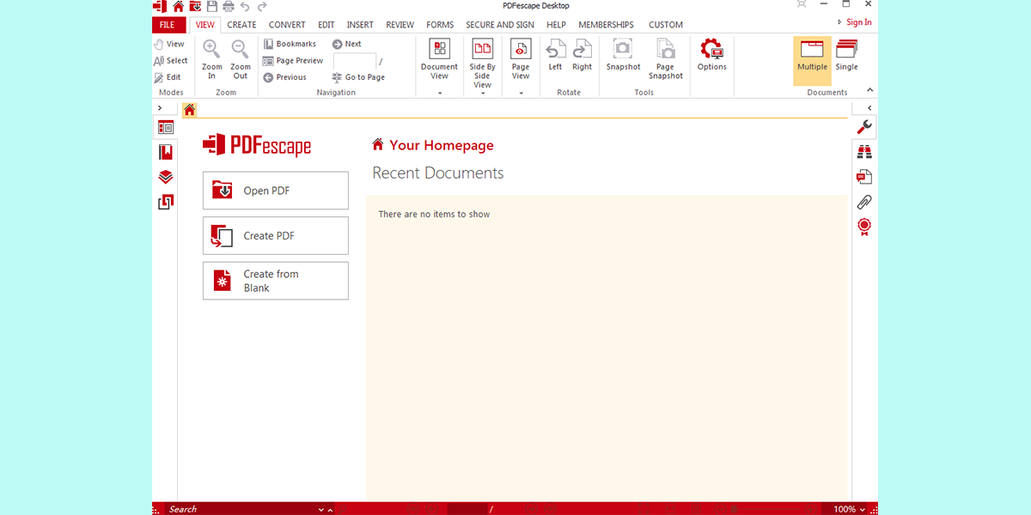Switch to Multiple documents mode
The height and width of the screenshot is (515, 1031).
[812, 56]
